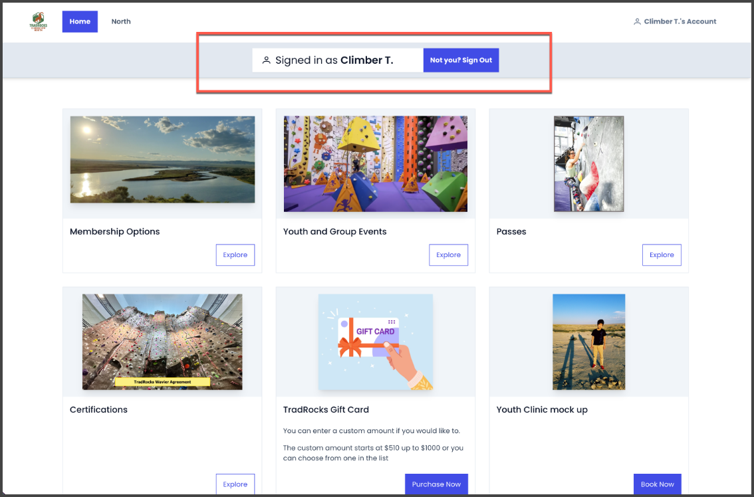This screenshot has width=754, height=497.
Task: Click the Passes title text
Action: point(511,232)
